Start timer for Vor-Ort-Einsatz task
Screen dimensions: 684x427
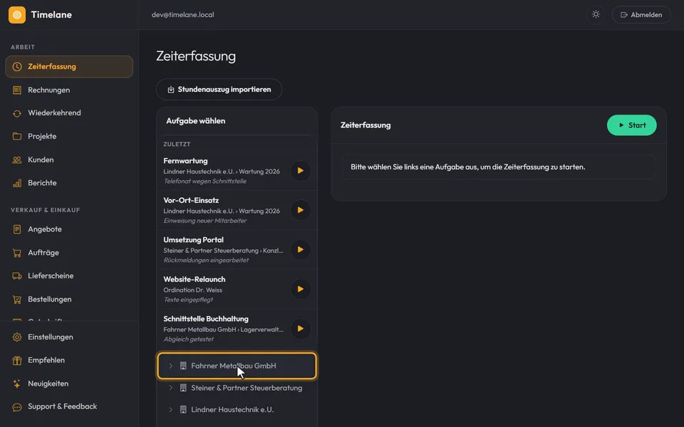tap(301, 210)
